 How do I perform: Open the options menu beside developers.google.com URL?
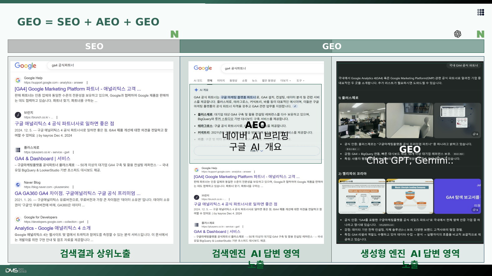[x=88, y=222]
